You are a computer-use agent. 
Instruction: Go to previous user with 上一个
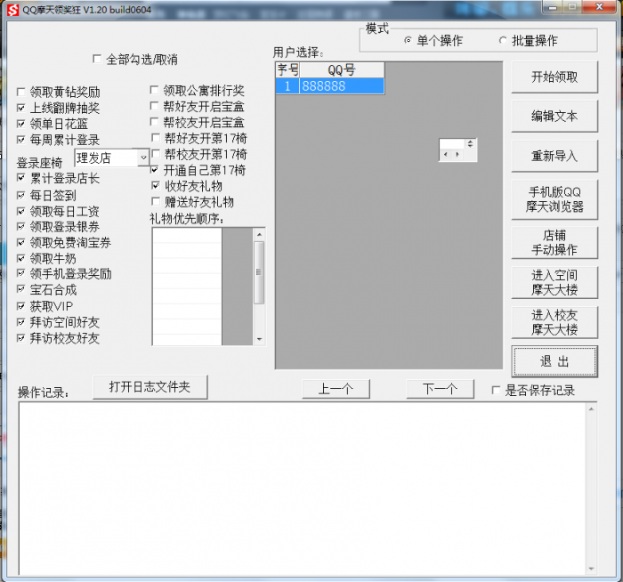(336, 389)
